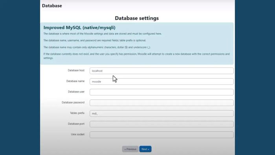
Task: Click the 'Database port' label
Action: coord(76,124)
